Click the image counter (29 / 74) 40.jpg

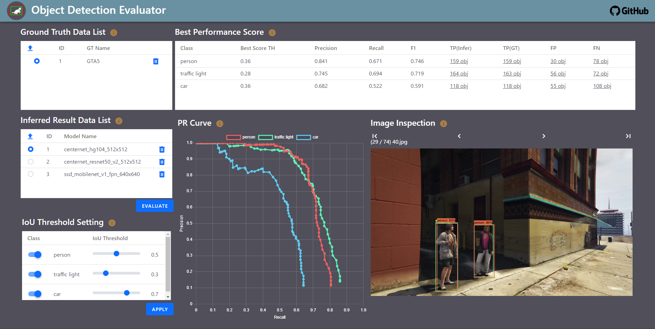pyautogui.click(x=389, y=142)
